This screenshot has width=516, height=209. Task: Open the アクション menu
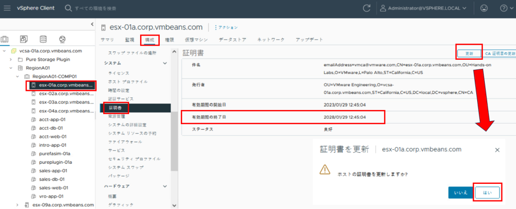(226, 27)
